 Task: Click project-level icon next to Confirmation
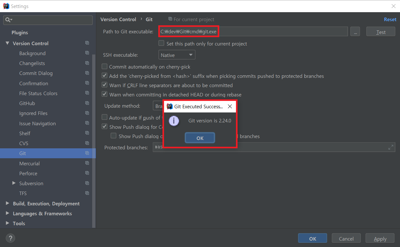click(87, 83)
